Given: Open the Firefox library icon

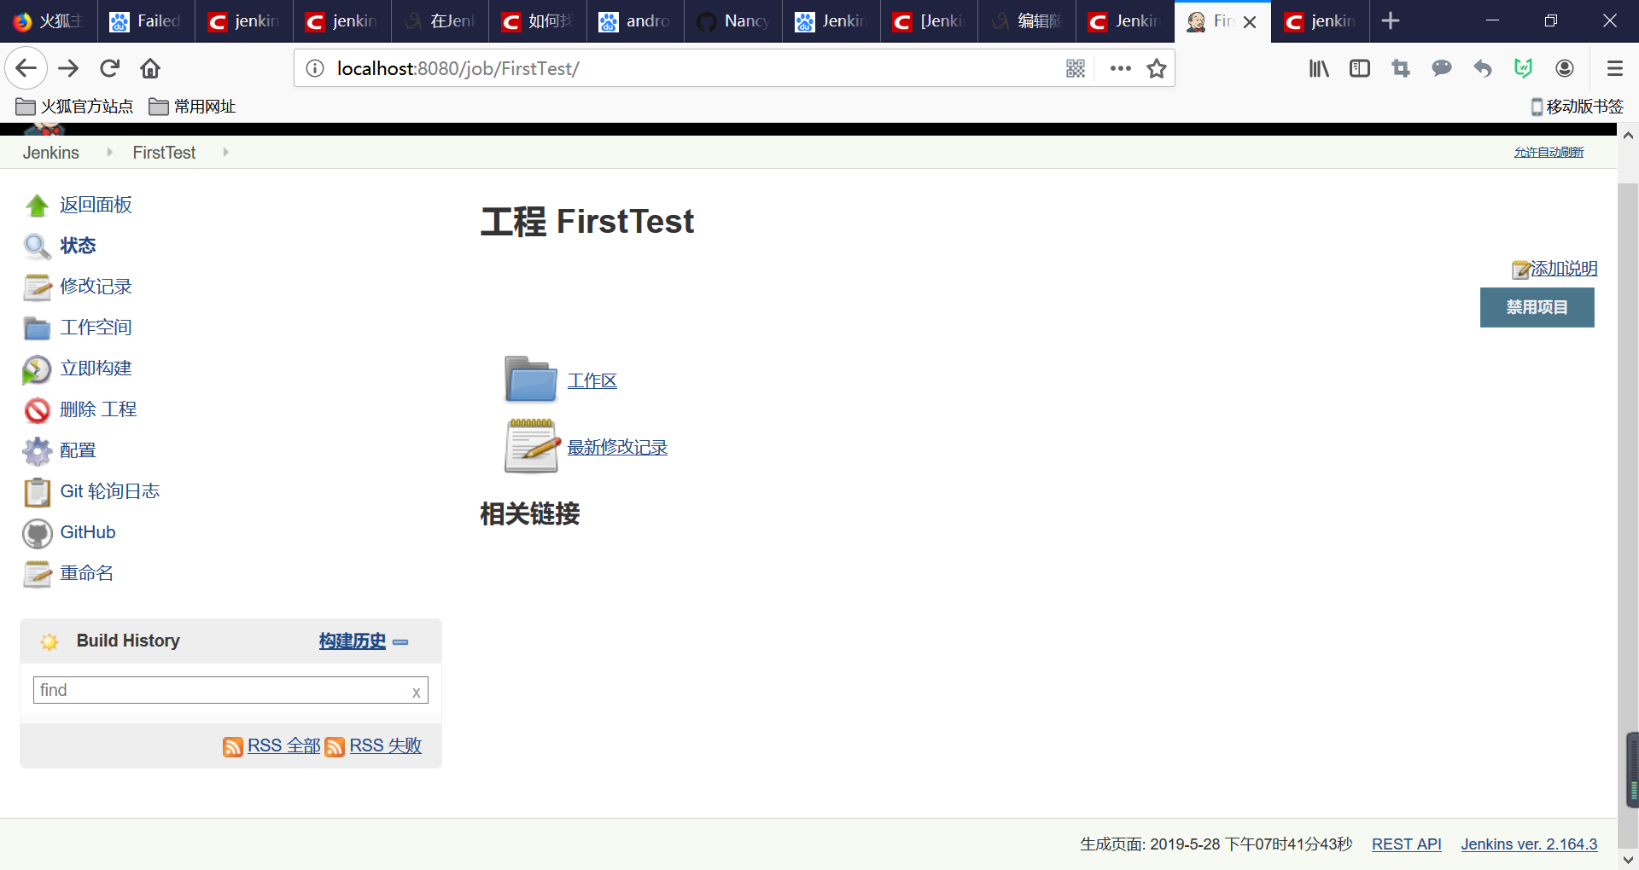Looking at the screenshot, I should 1319,68.
